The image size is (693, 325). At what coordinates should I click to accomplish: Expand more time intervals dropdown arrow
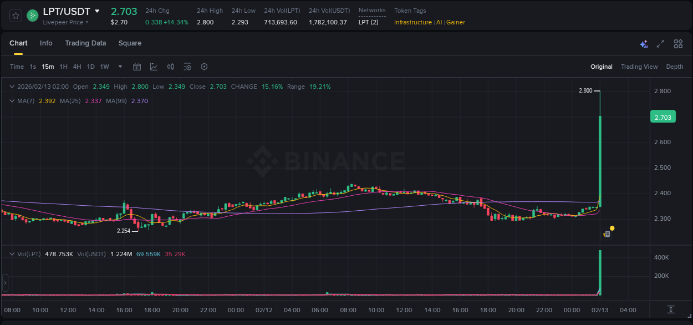(120, 67)
